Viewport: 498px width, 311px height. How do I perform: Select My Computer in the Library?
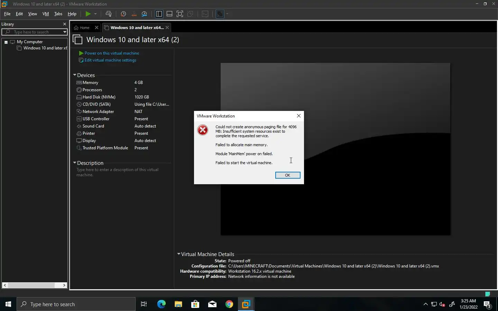point(30,42)
